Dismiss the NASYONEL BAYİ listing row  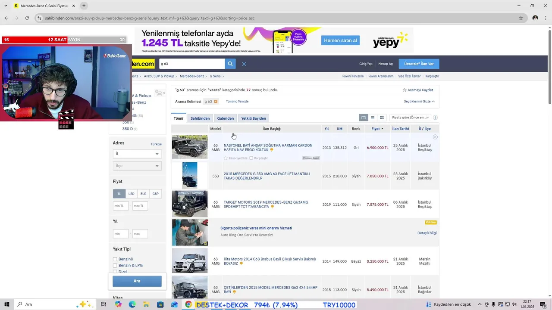pyautogui.click(x=435, y=137)
